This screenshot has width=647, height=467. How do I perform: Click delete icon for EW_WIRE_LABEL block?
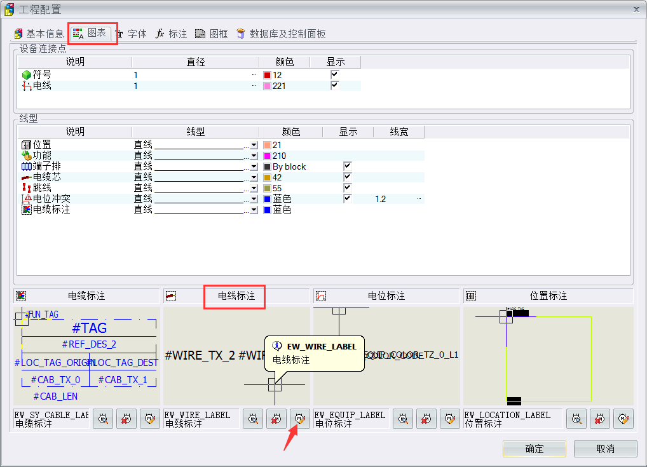pyautogui.click(x=276, y=419)
